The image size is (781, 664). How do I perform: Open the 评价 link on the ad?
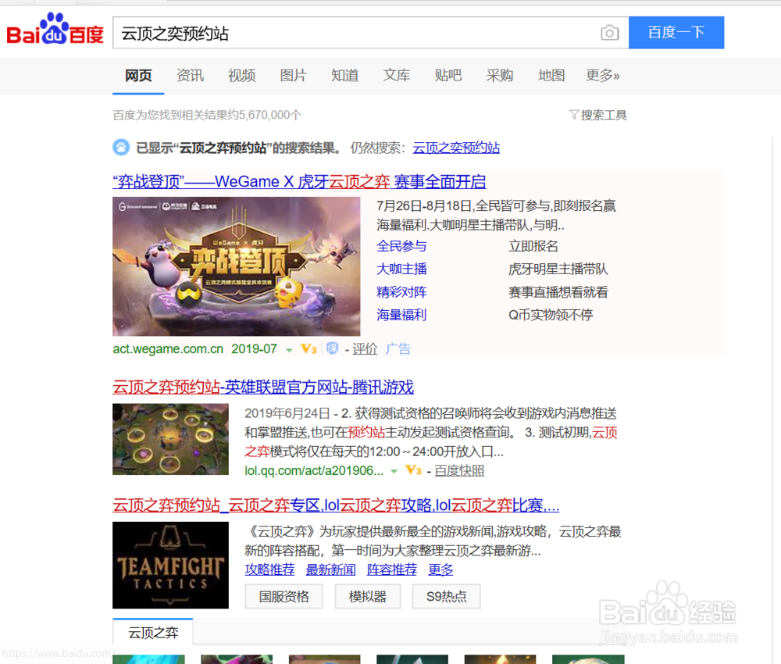(365, 348)
